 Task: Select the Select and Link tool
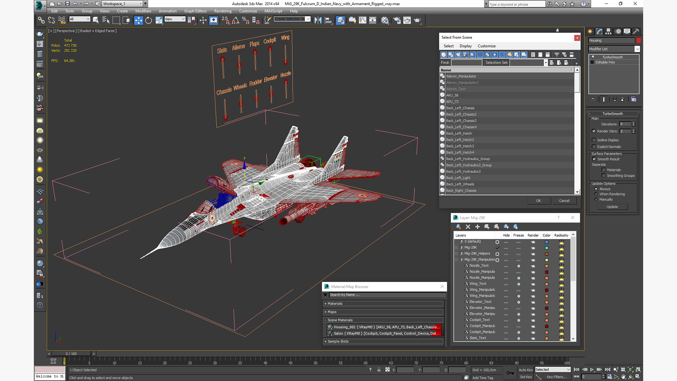coord(41,20)
